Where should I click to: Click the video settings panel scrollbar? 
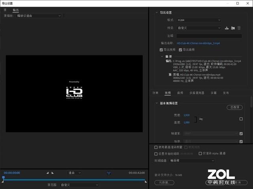tap(251, 102)
